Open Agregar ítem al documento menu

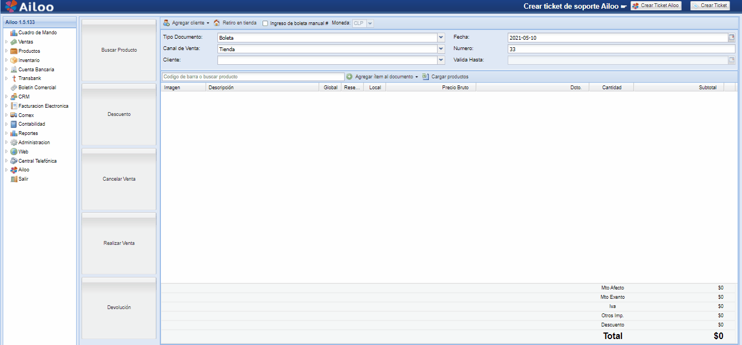(416, 77)
